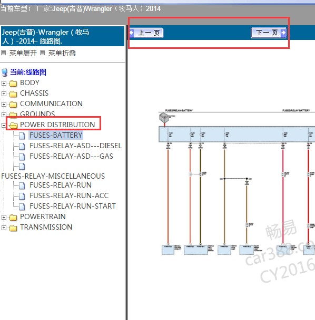The height and width of the screenshot is (320, 315).
Task: Click the wiring diagram fuse block
Action: [237, 134]
